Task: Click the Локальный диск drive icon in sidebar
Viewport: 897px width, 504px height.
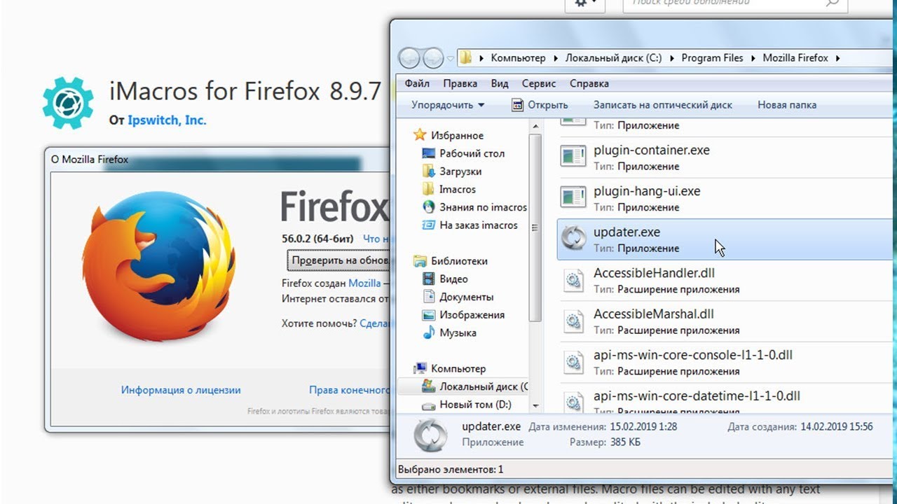Action: point(428,386)
